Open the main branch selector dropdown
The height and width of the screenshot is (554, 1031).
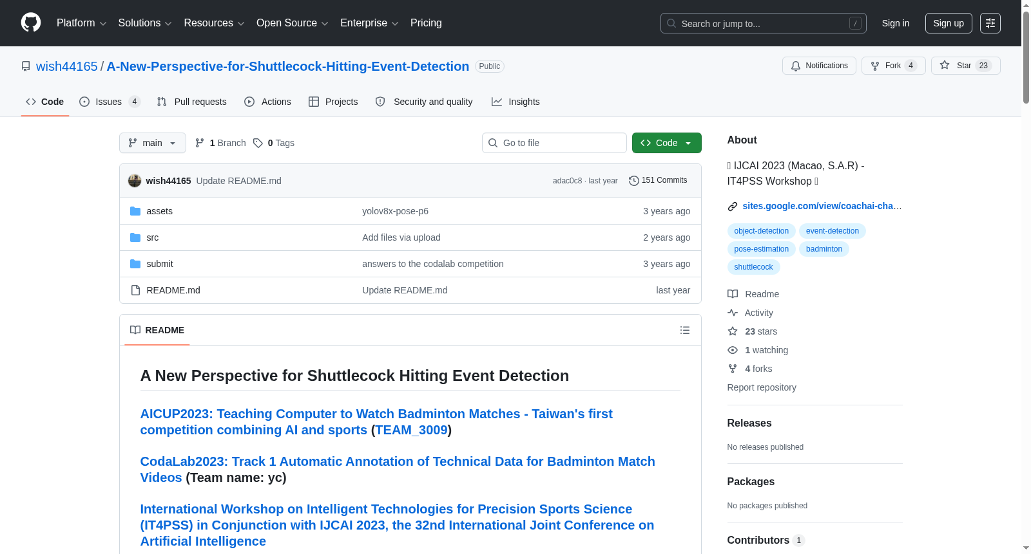(153, 143)
